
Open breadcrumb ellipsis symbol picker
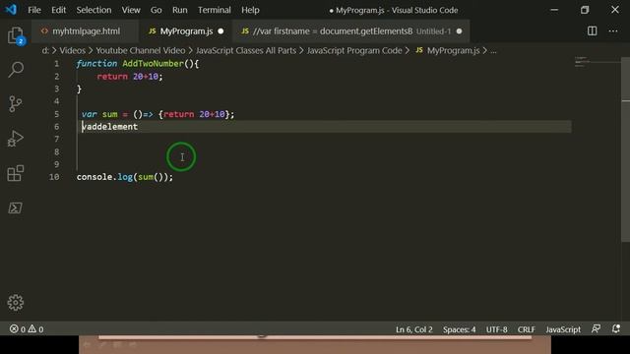pos(493,50)
